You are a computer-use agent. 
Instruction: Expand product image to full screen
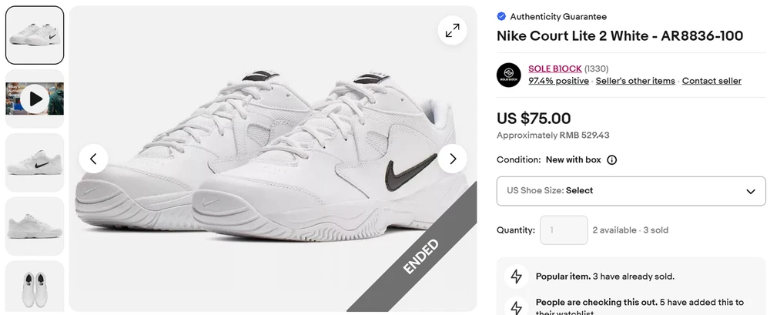click(x=452, y=30)
